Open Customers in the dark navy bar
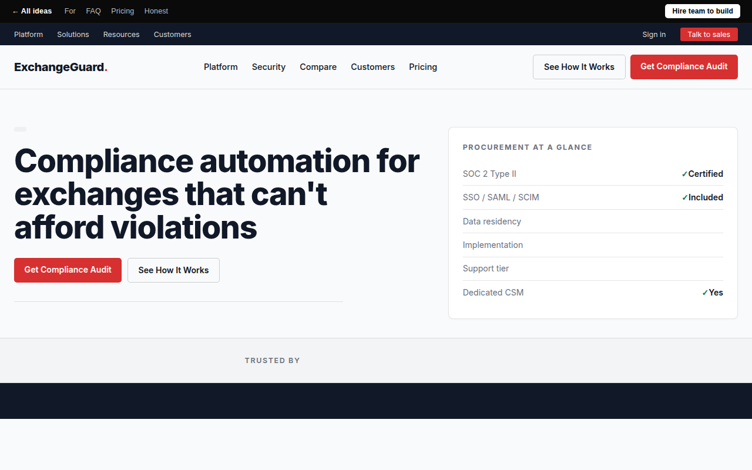The height and width of the screenshot is (470, 752). (173, 35)
